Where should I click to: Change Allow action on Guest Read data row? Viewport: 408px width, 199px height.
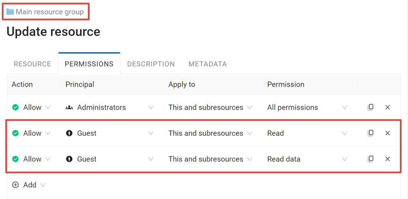click(x=31, y=159)
